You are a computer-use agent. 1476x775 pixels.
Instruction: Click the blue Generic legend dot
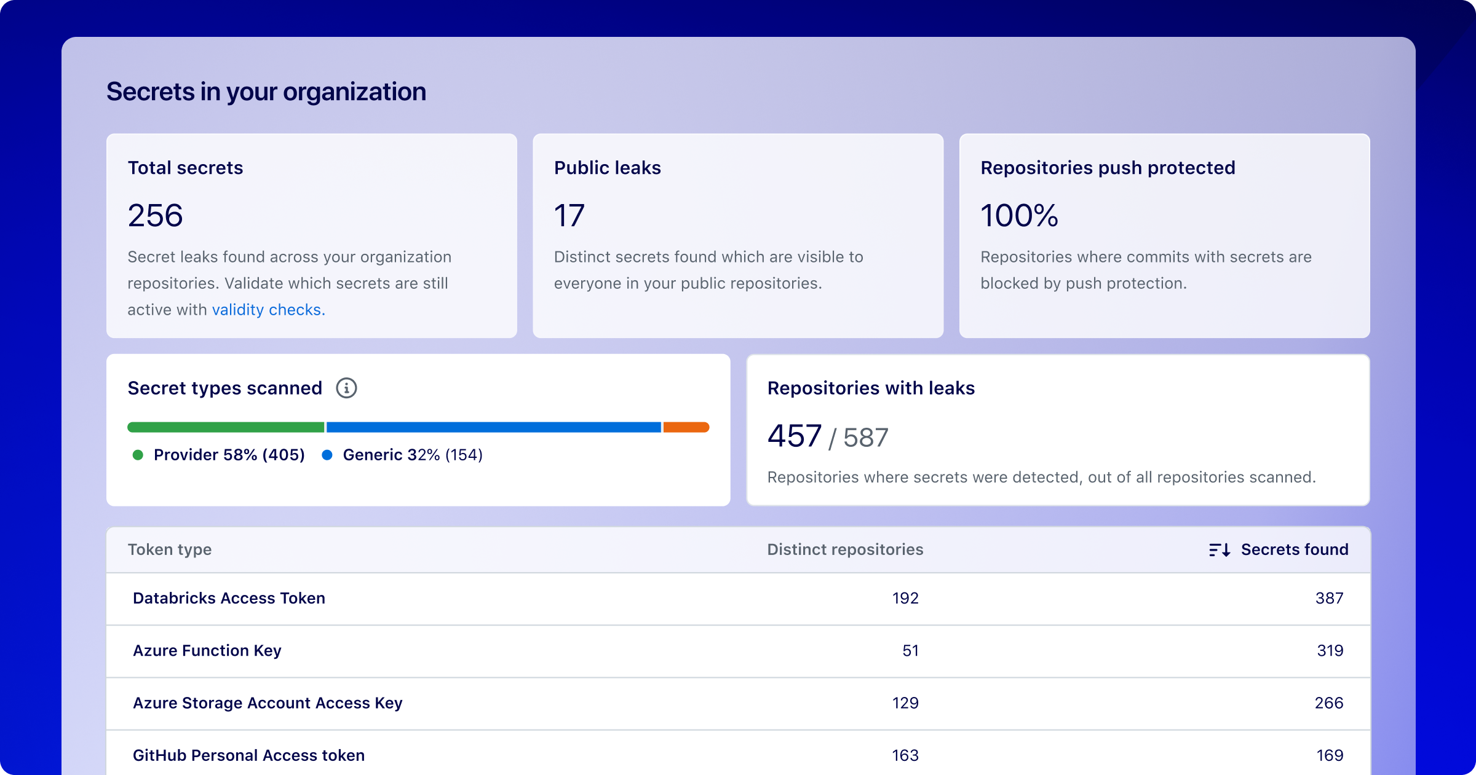point(327,455)
